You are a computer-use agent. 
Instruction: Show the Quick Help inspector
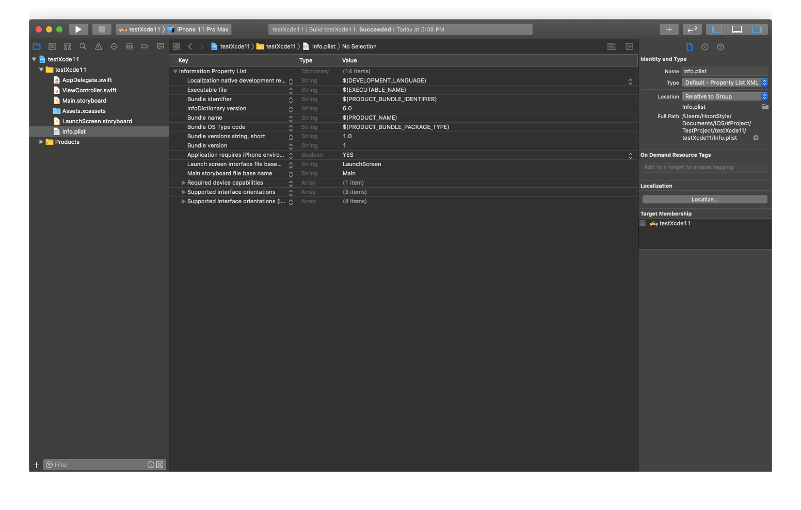[720, 47]
